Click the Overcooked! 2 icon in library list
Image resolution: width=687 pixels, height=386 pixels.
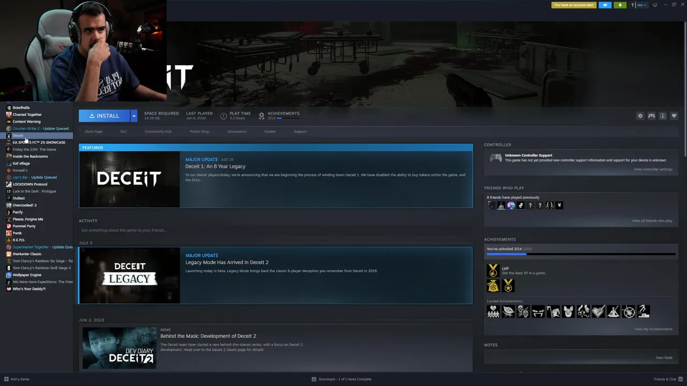coord(9,205)
